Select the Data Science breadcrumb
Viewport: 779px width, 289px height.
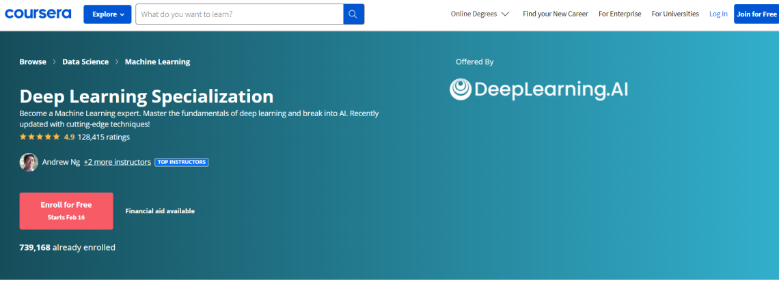(85, 62)
